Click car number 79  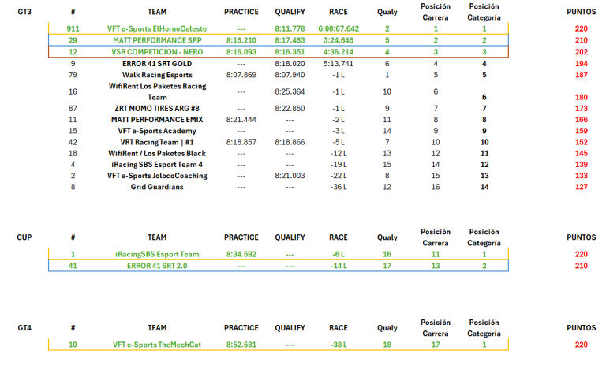[73, 75]
